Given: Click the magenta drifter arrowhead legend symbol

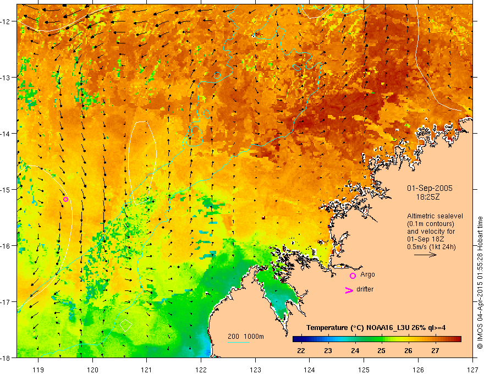Looking at the screenshot, I should pos(349,290).
